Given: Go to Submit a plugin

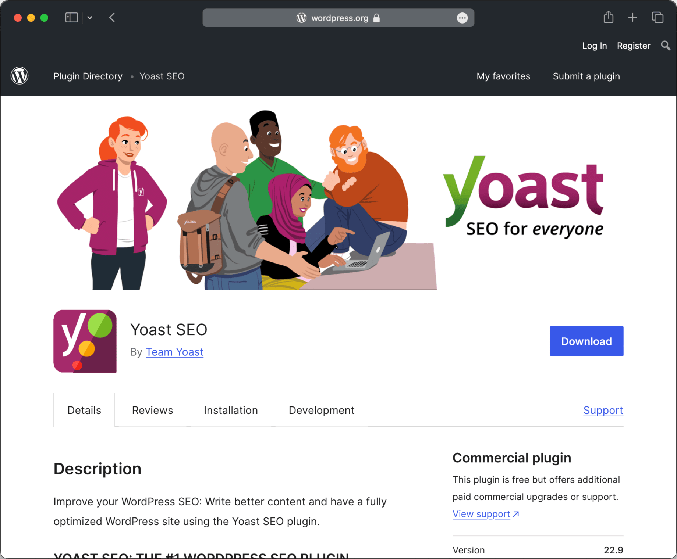Looking at the screenshot, I should click(x=586, y=76).
